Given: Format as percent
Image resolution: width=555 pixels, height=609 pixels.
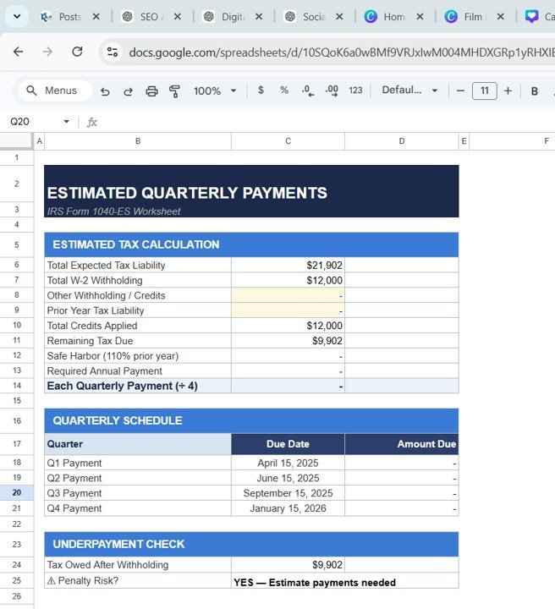Looking at the screenshot, I should pos(284,91).
